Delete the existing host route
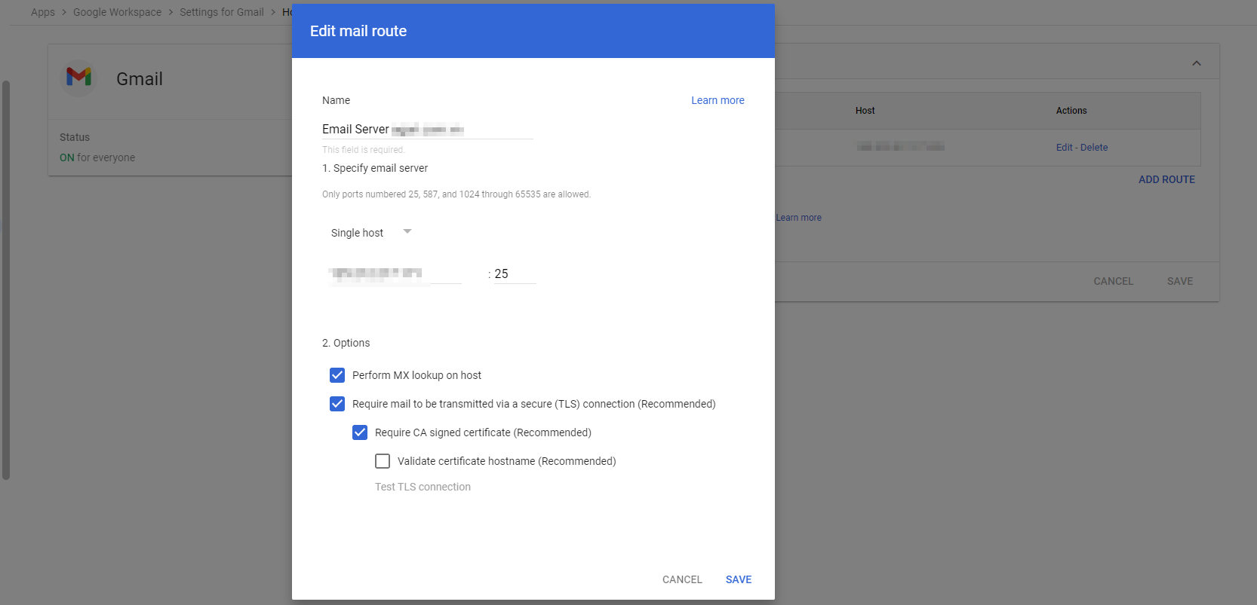This screenshot has height=605, width=1257. [1094, 148]
